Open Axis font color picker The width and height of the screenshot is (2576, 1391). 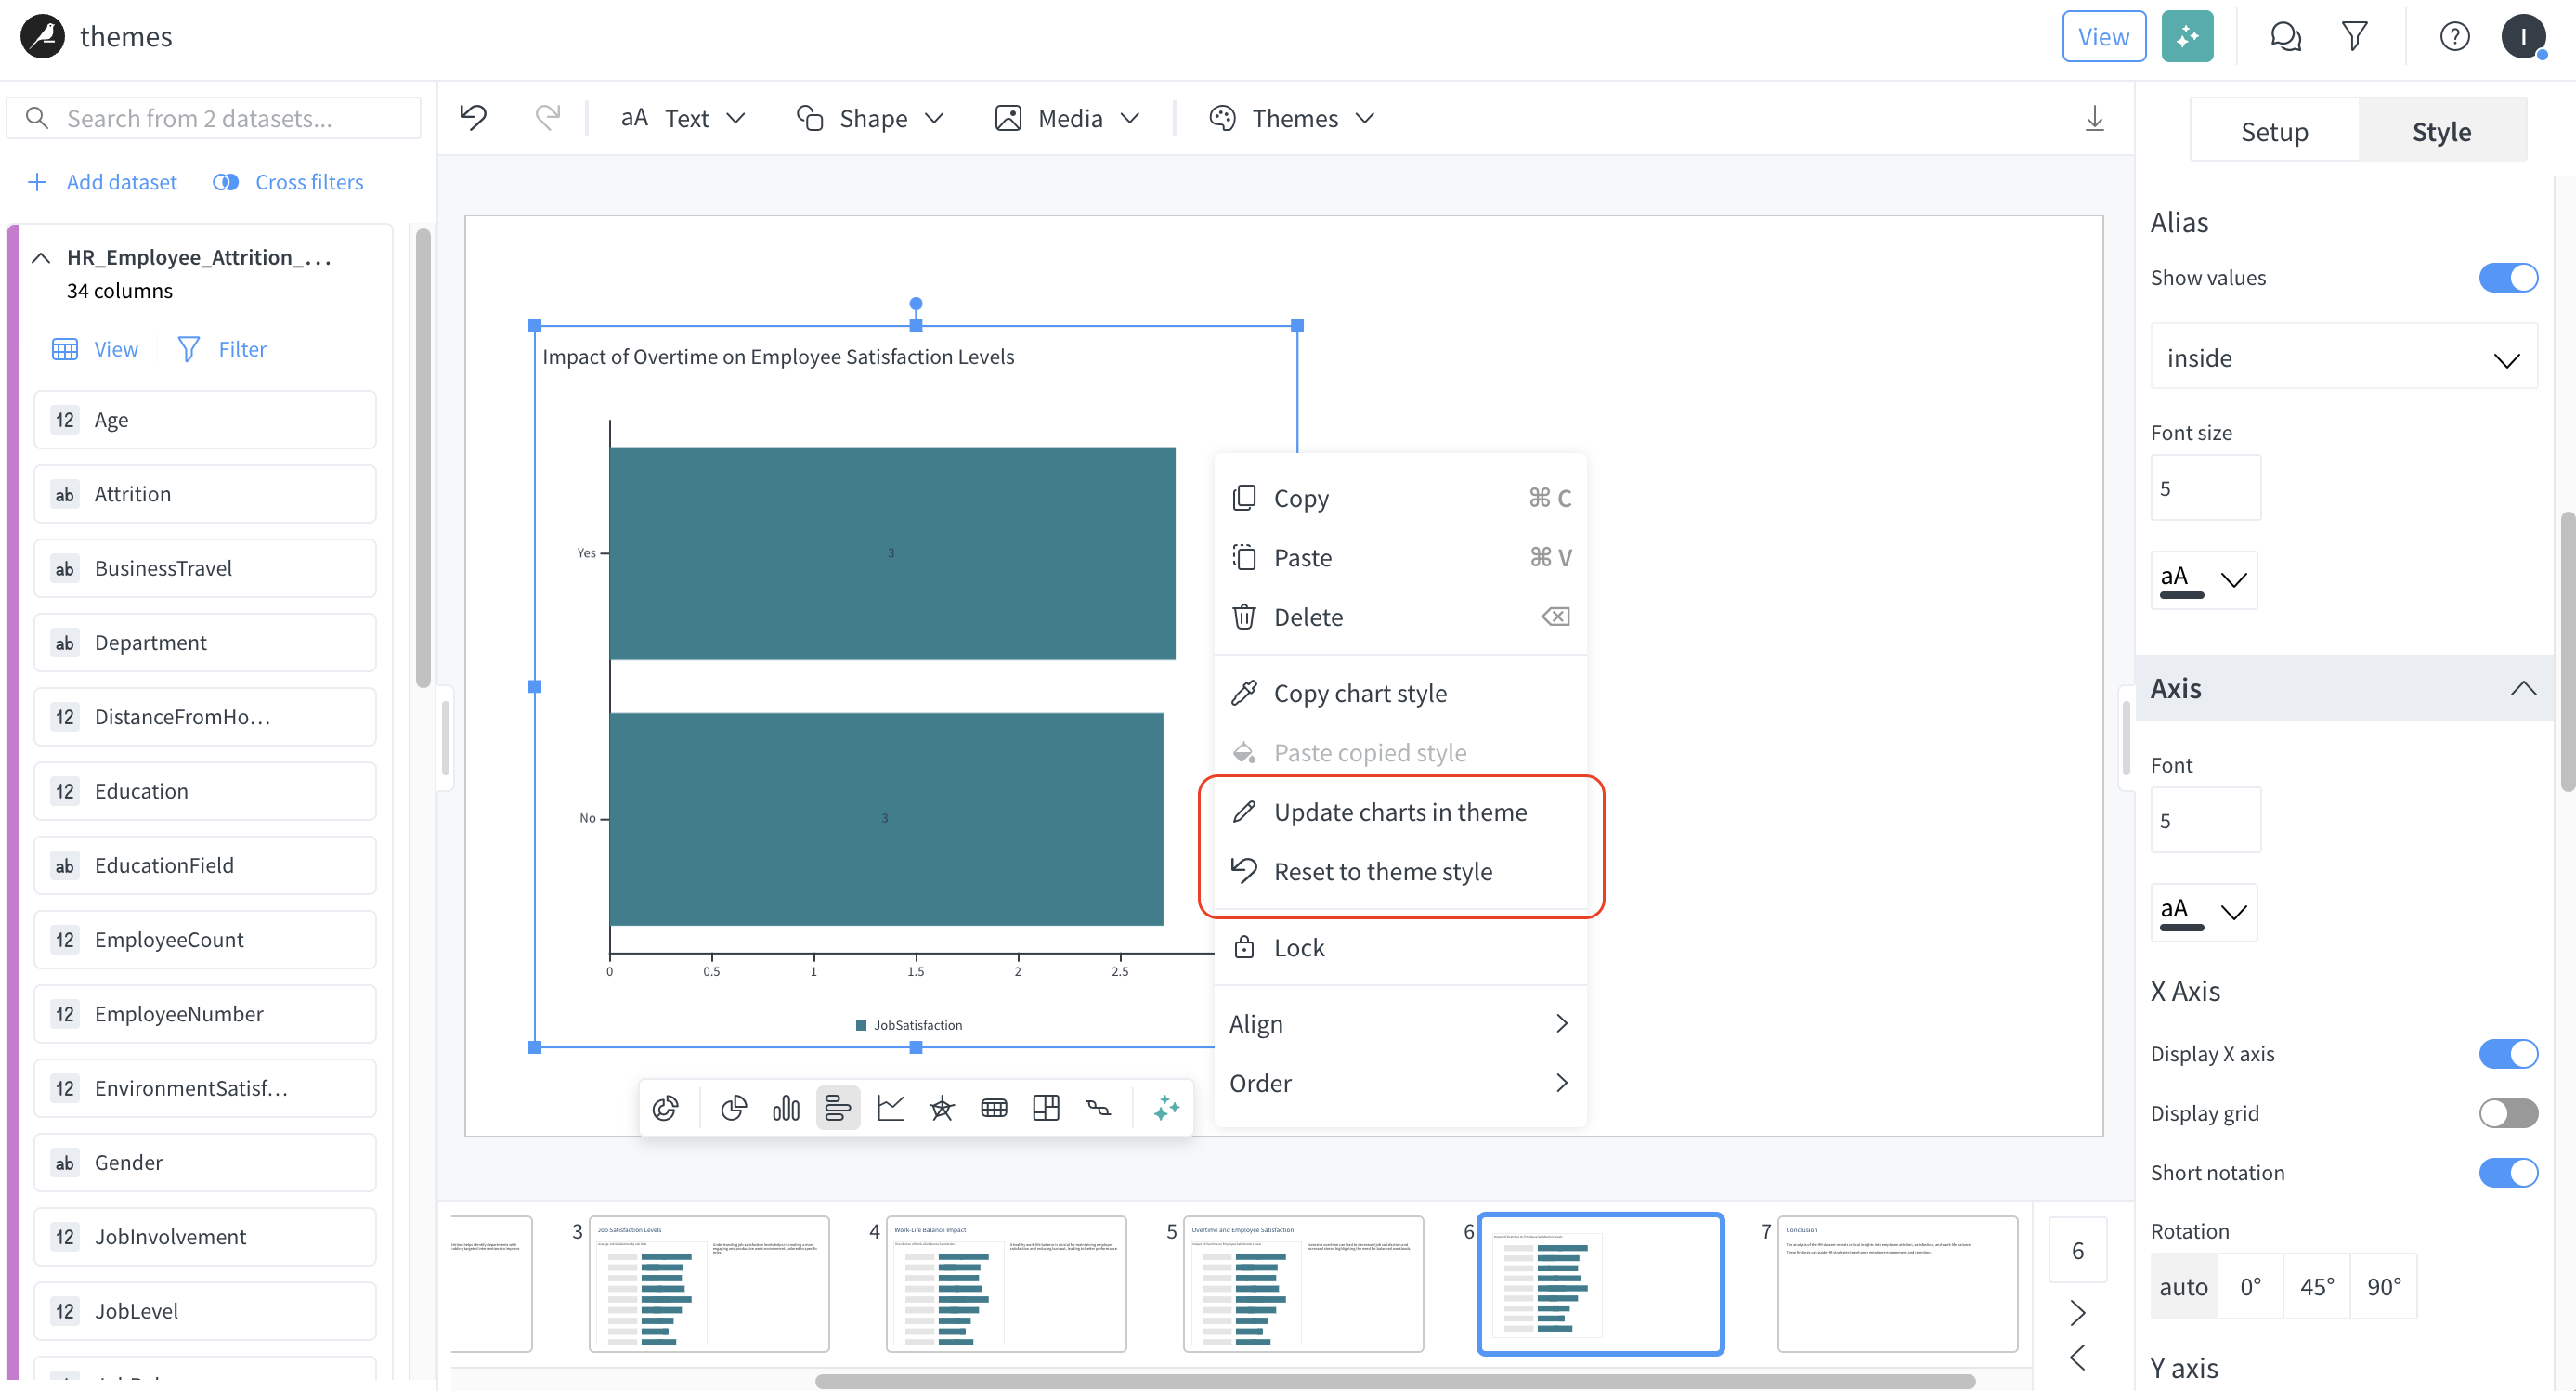(x=2203, y=912)
